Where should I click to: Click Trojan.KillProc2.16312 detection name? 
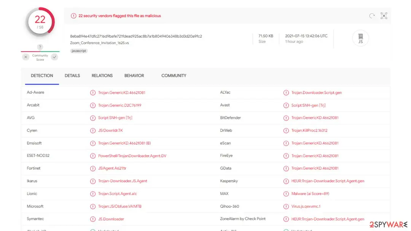309,130
